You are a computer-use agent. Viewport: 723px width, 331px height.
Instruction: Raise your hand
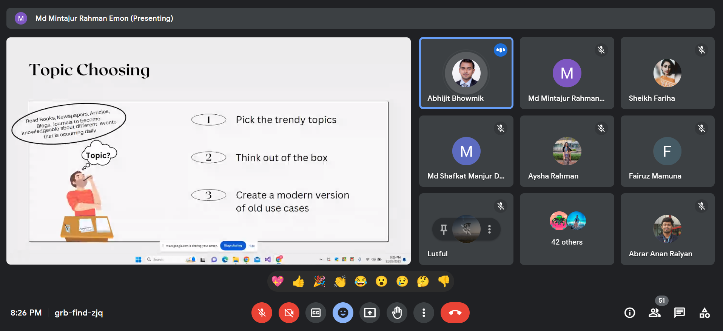[397, 313]
